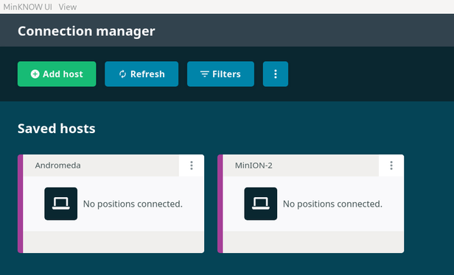
Task: Click the Andromeda laptop device icon
Action: [60, 204]
